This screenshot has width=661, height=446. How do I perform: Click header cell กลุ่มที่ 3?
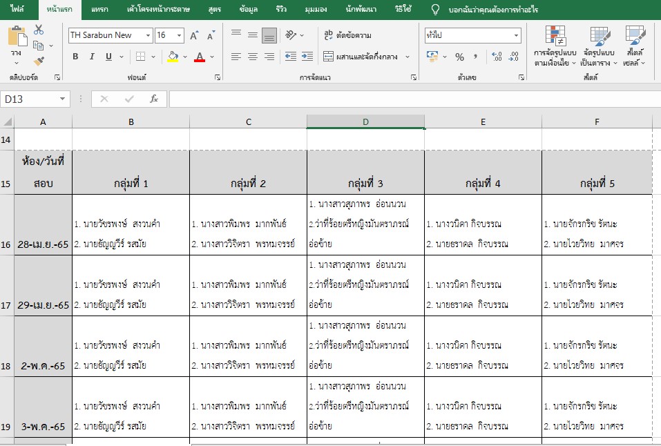pyautogui.click(x=365, y=173)
